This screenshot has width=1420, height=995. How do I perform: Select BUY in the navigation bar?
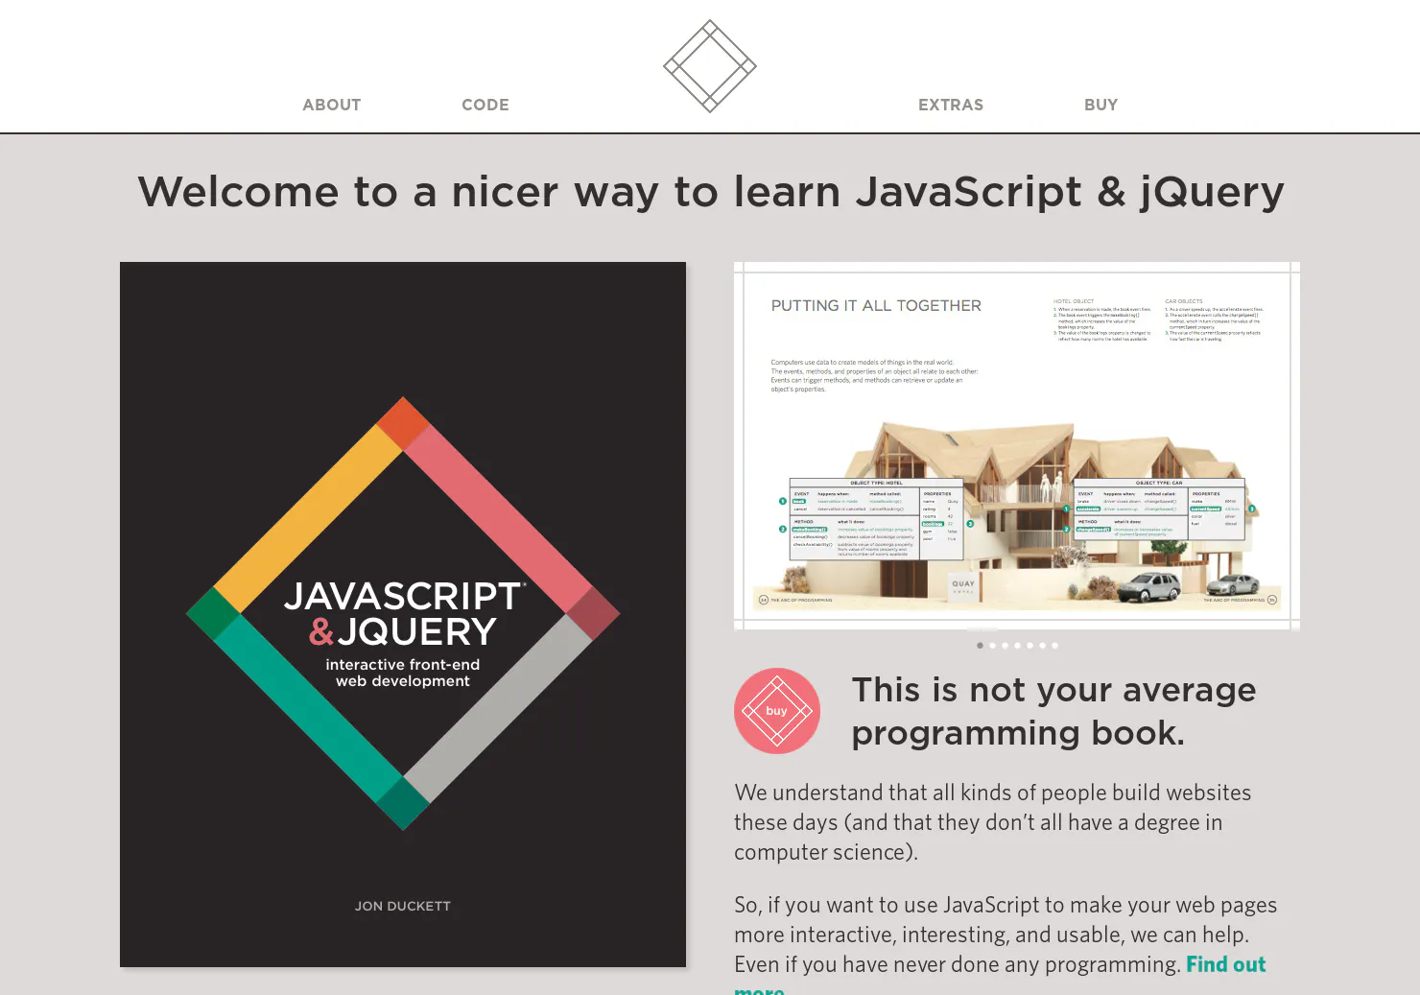point(1101,105)
